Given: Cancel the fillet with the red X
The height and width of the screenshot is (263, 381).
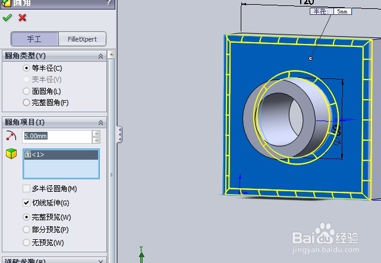Looking at the screenshot, I should pyautogui.click(x=23, y=18).
